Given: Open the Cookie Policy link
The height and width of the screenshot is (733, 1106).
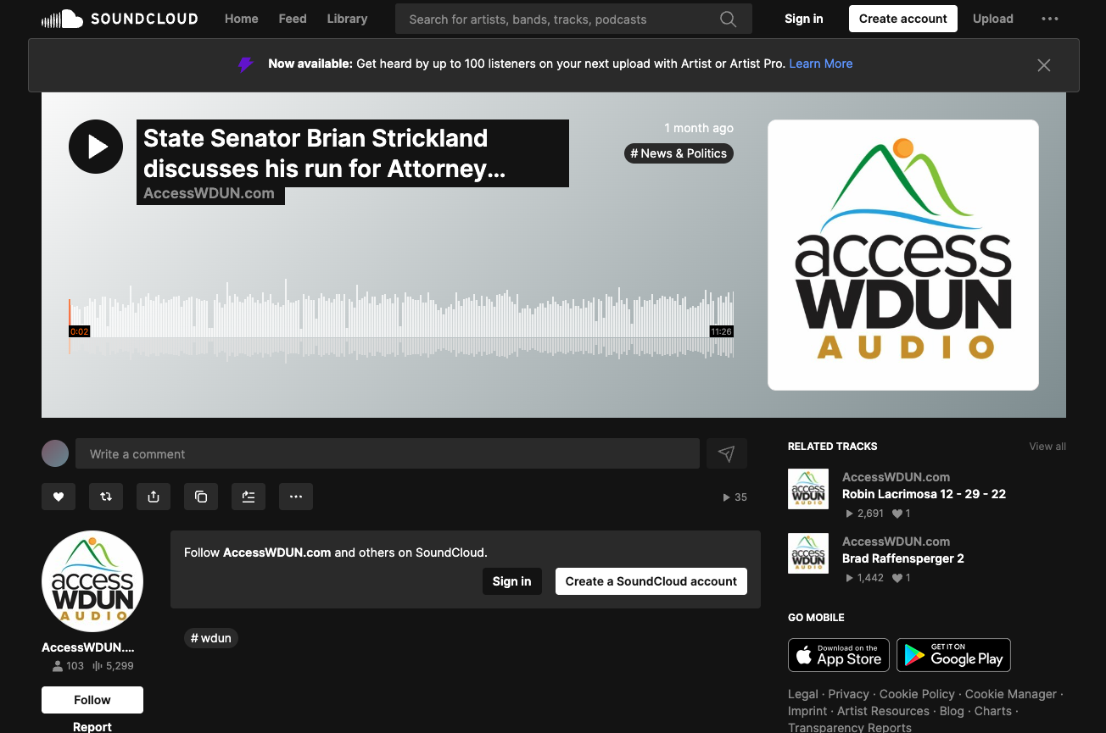Looking at the screenshot, I should (x=918, y=694).
